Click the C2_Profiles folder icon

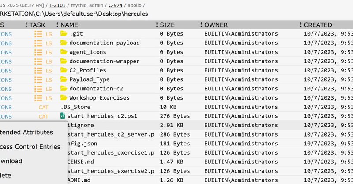64,70
